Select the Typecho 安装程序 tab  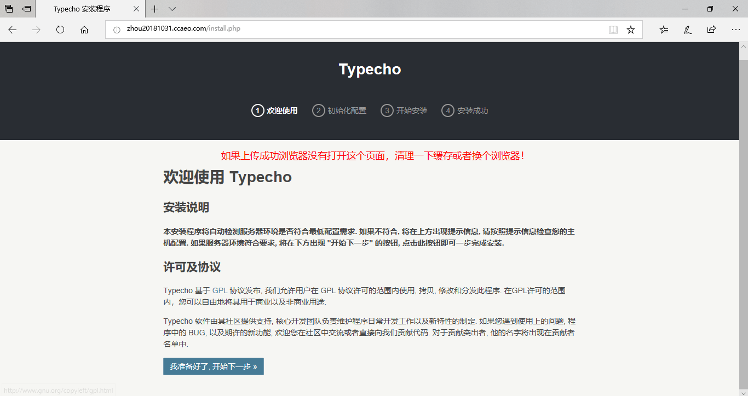(90, 9)
